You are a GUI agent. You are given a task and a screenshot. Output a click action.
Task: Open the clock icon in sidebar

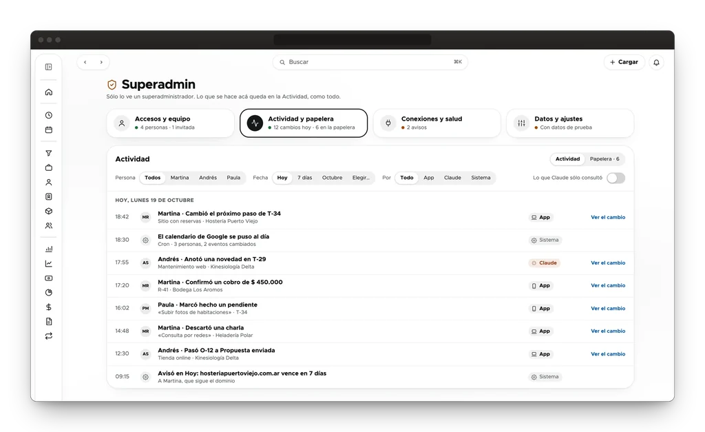49,115
